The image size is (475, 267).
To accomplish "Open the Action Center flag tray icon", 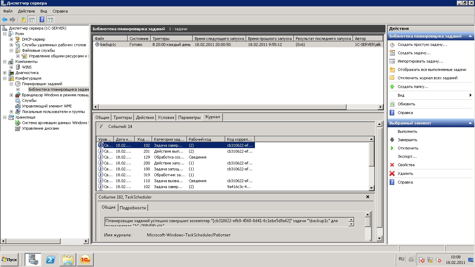I will pyautogui.click(x=421, y=260).
